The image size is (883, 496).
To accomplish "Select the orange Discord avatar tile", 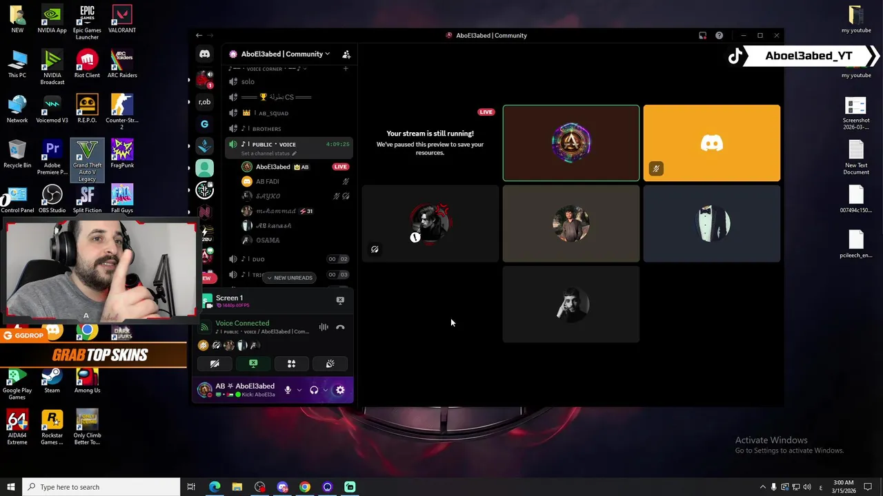I will point(711,143).
